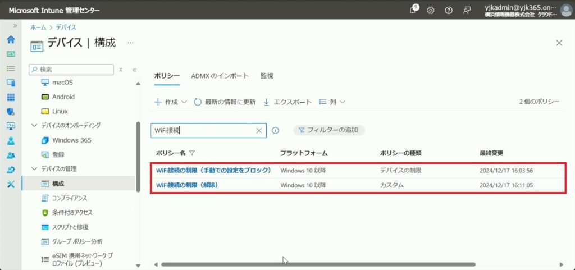Click the horizontal scrollbar of the policy table
The width and height of the screenshot is (575, 270).
click(x=318, y=264)
